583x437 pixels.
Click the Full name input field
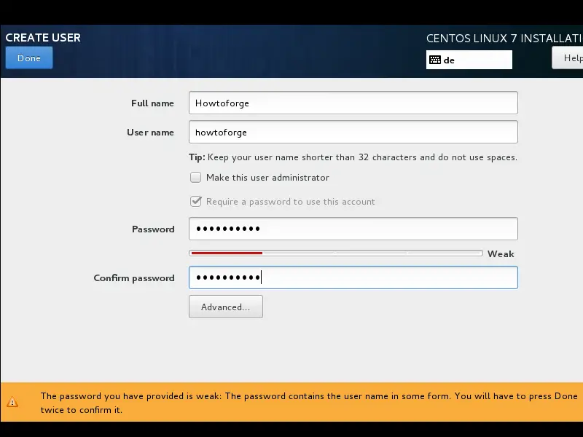coord(353,103)
